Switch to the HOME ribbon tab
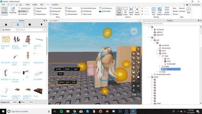 (27, 4)
